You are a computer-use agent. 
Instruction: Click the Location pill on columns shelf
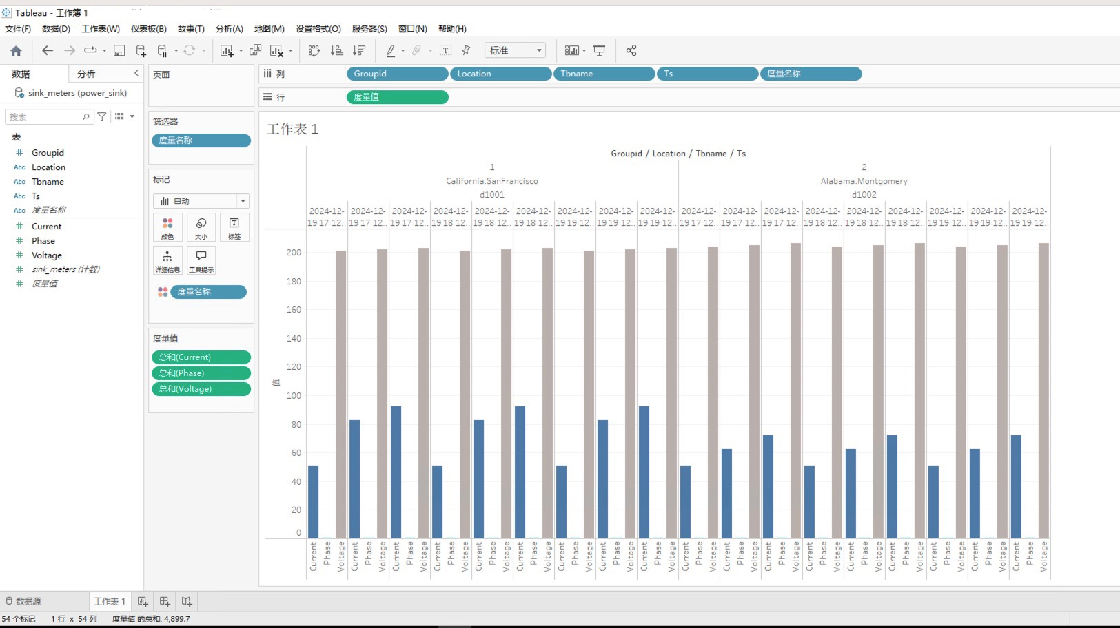click(x=500, y=74)
